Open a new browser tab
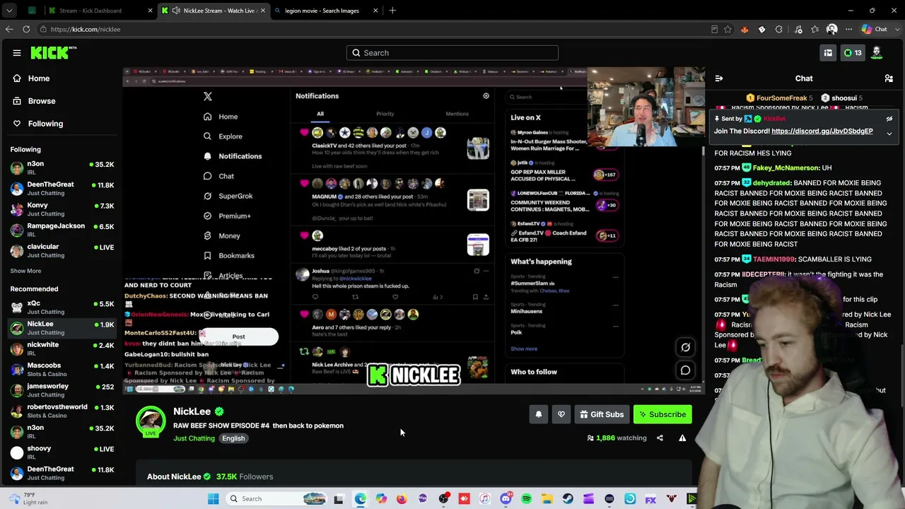This screenshot has height=509, width=905. (x=392, y=11)
